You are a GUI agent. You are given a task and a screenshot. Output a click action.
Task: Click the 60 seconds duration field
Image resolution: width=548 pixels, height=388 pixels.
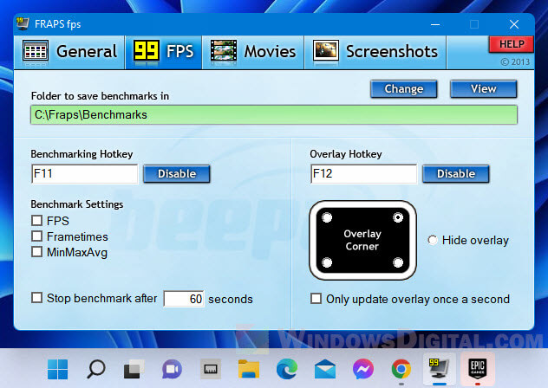point(184,299)
